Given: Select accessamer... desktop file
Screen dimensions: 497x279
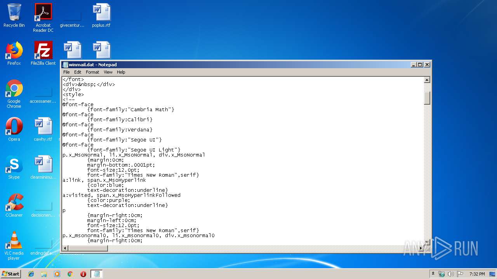Looking at the screenshot, I should click(x=43, y=94).
